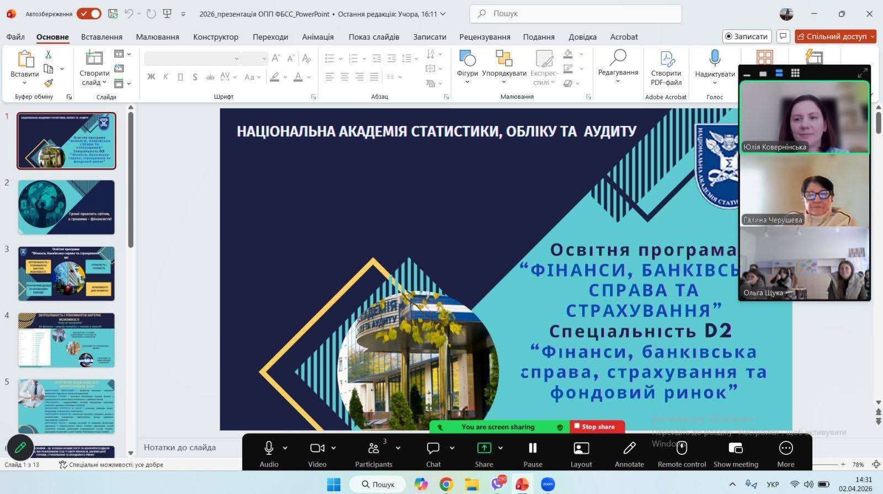
Task: Click the Remote control mouse icon
Action: point(682,448)
